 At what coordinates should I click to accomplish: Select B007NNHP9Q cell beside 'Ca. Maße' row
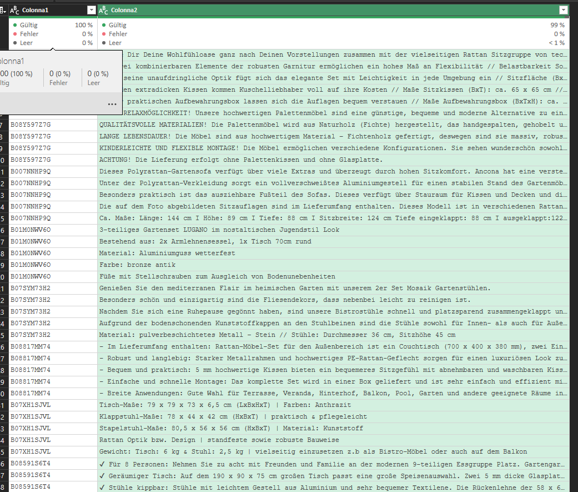[53, 218]
